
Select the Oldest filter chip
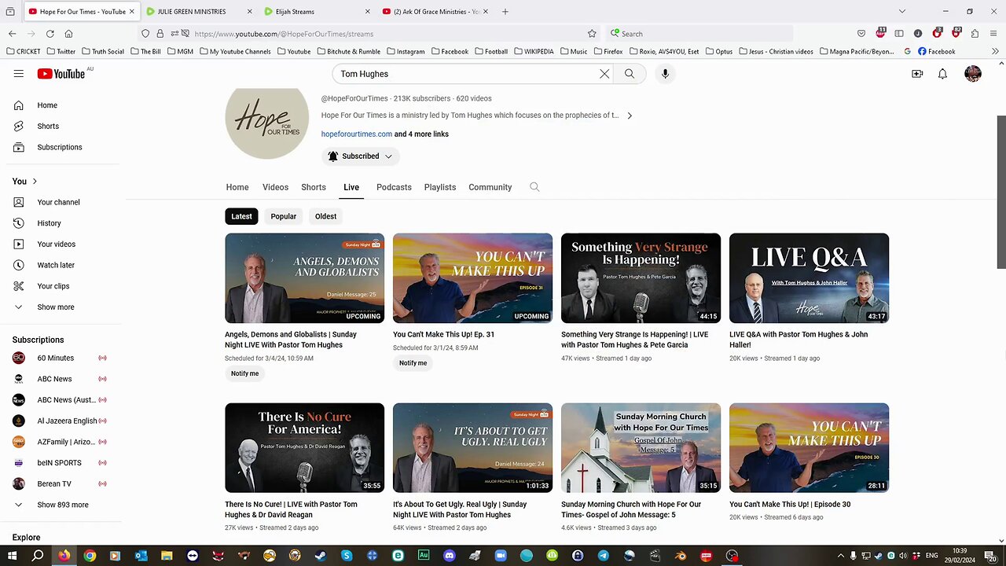click(x=325, y=216)
